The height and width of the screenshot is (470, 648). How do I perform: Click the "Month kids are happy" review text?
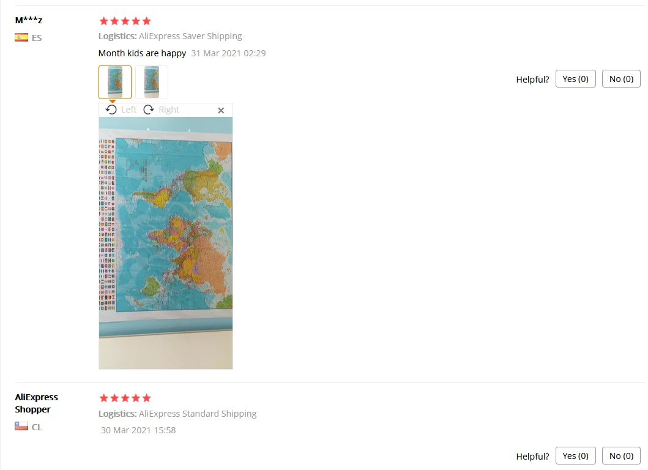tap(142, 53)
